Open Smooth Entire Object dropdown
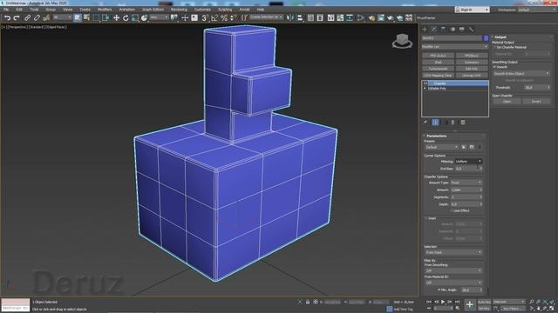The width and height of the screenshot is (558, 313). pos(521,73)
